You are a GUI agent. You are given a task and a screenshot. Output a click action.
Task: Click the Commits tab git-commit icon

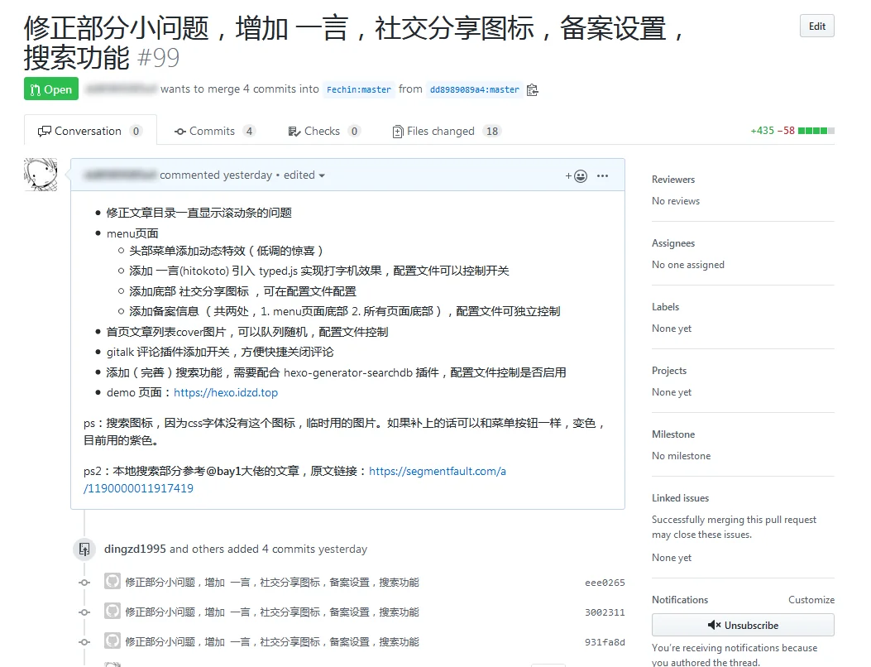[x=180, y=132]
